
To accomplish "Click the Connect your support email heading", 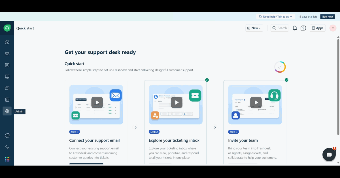I will [94, 140].
